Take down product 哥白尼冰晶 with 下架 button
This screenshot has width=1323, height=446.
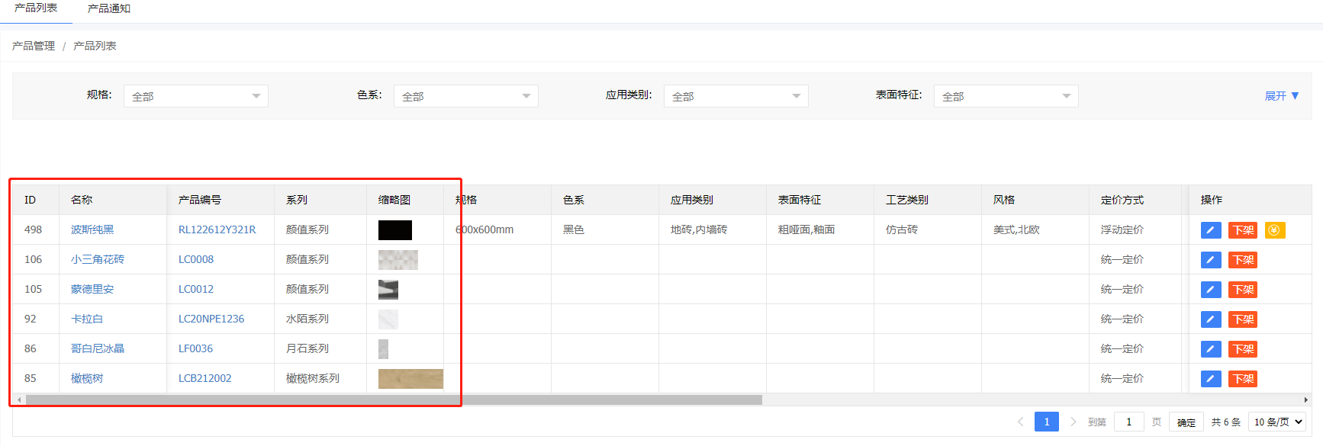coord(1243,349)
